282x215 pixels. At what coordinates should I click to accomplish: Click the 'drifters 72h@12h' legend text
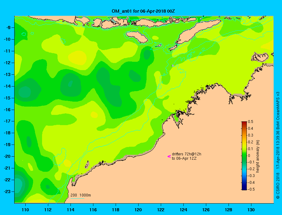[x=186, y=154]
